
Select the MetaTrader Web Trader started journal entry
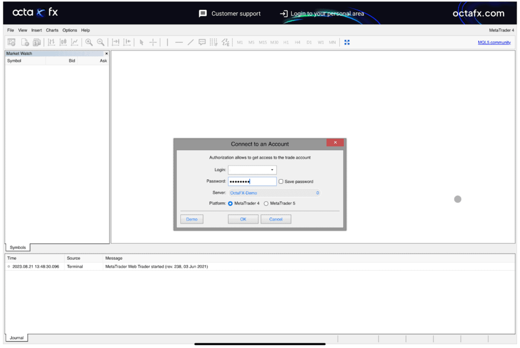click(x=260, y=266)
